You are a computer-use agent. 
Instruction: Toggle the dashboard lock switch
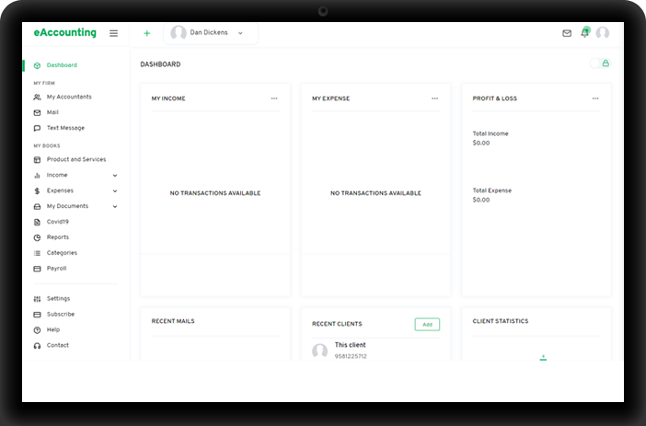coord(599,63)
